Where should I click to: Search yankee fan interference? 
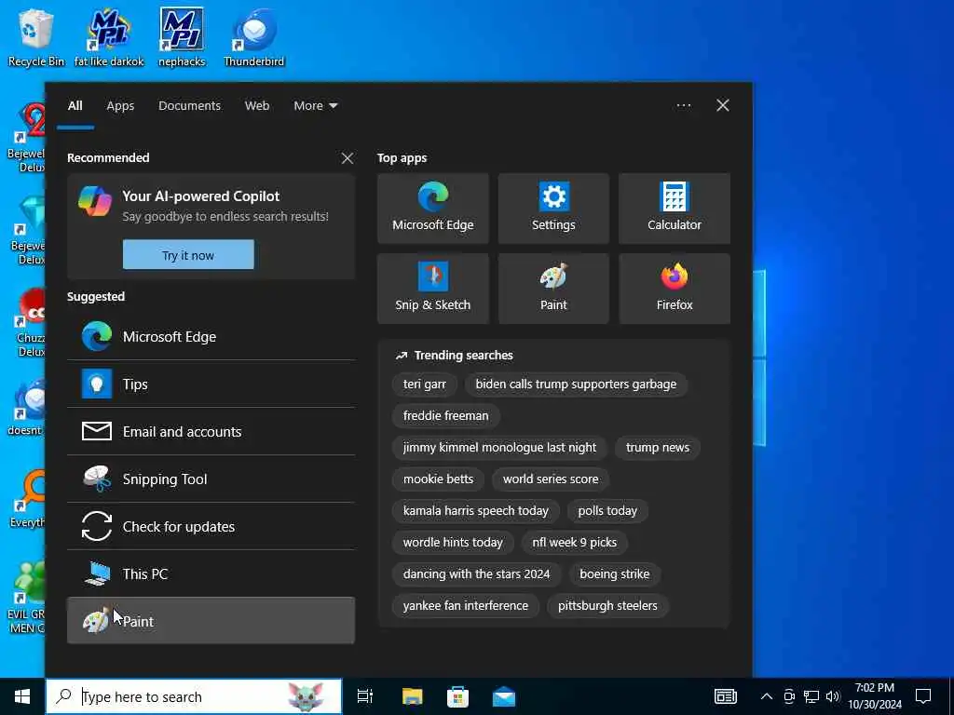coord(466,605)
